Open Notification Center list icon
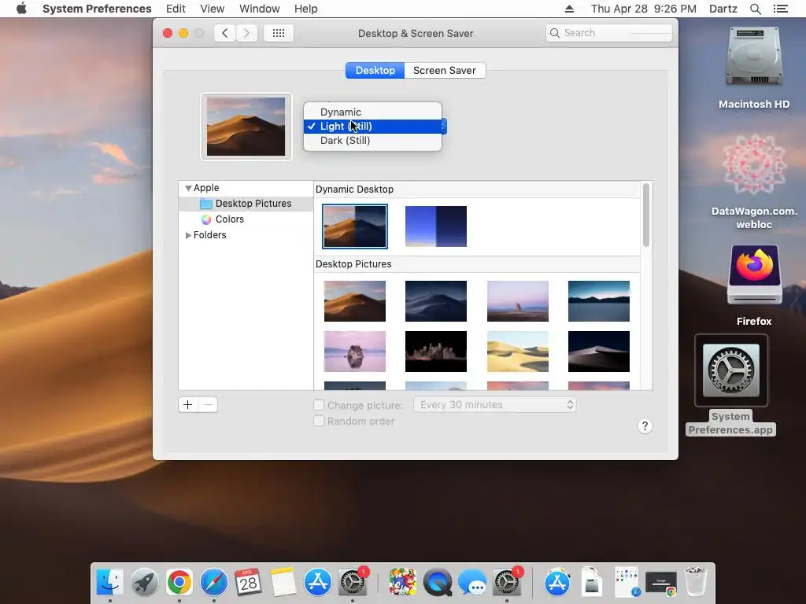 pos(780,9)
